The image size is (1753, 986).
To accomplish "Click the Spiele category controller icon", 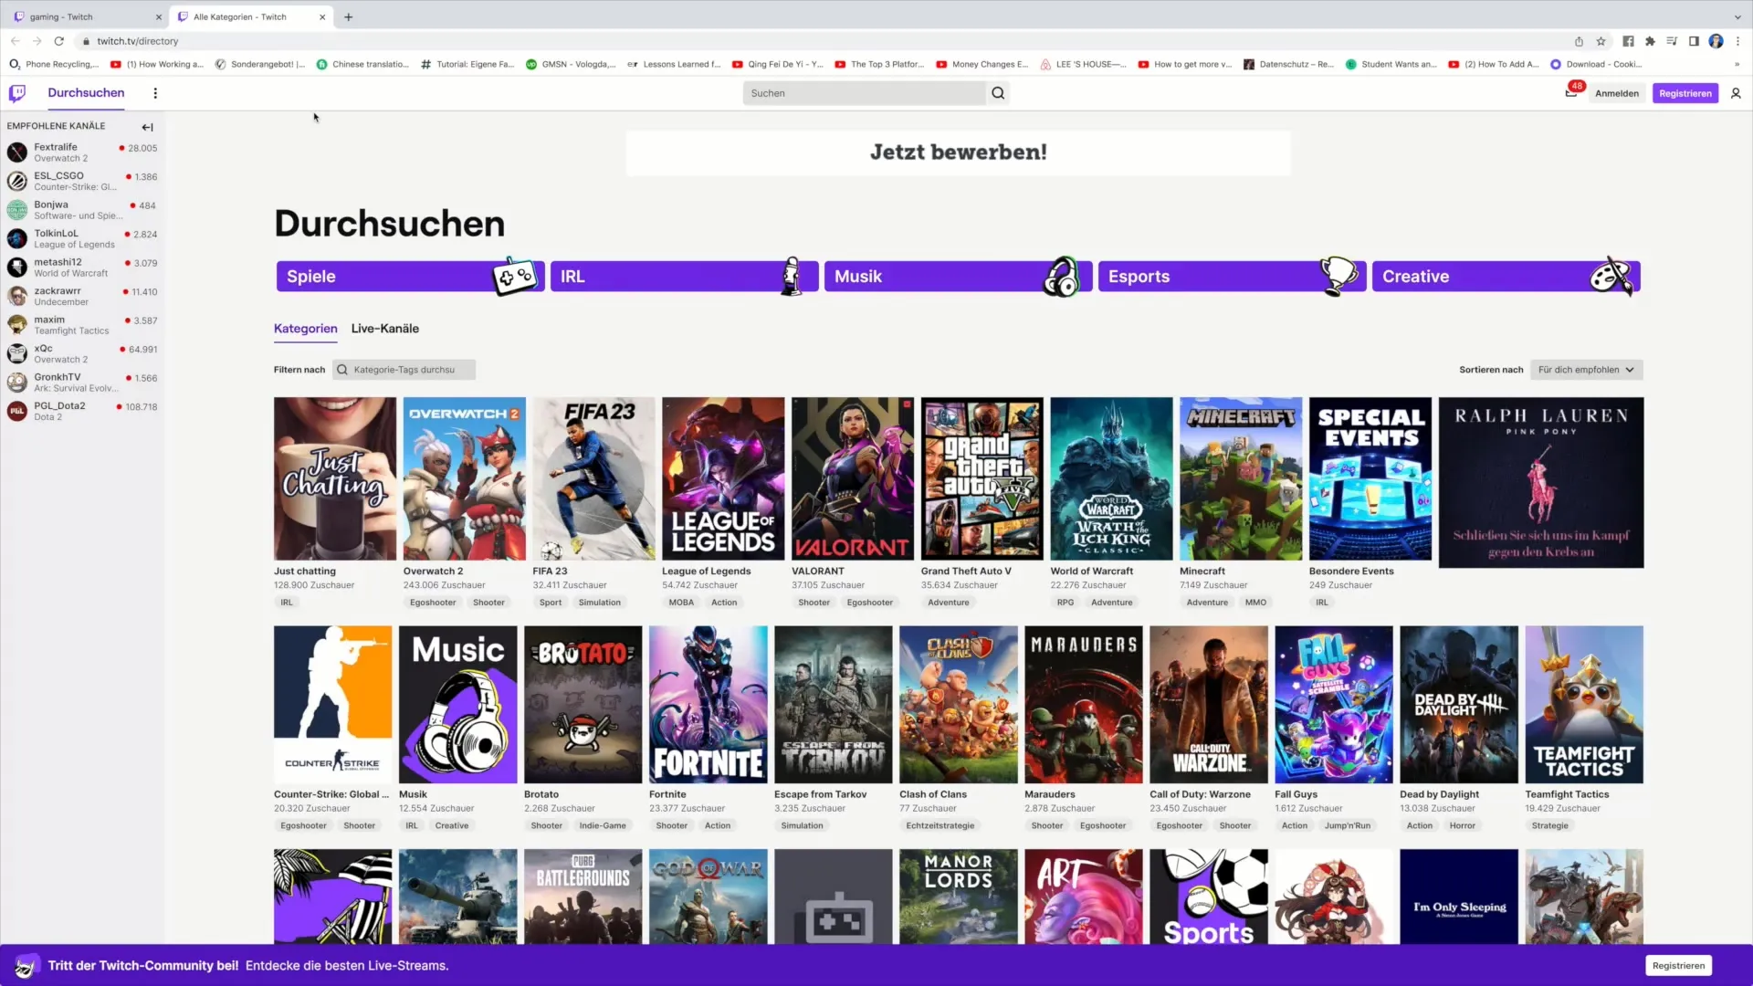I will coord(511,275).
